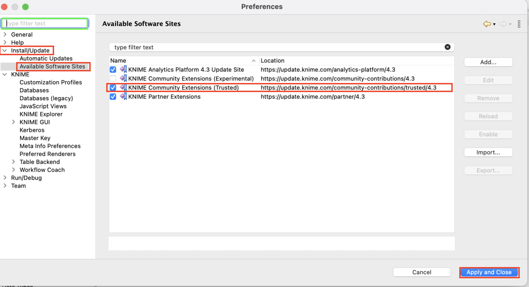Viewport: 529px width, 287px height.
Task: Collapse the Install/Update node
Action: (5, 50)
